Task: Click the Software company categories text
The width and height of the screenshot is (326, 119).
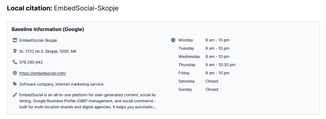Action: coord(61,84)
